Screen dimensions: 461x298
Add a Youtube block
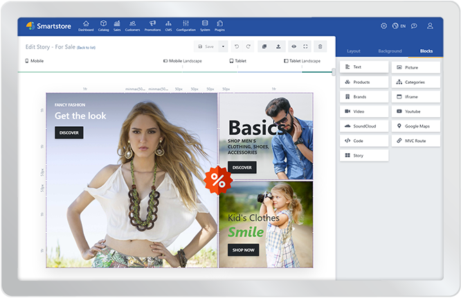coord(416,112)
